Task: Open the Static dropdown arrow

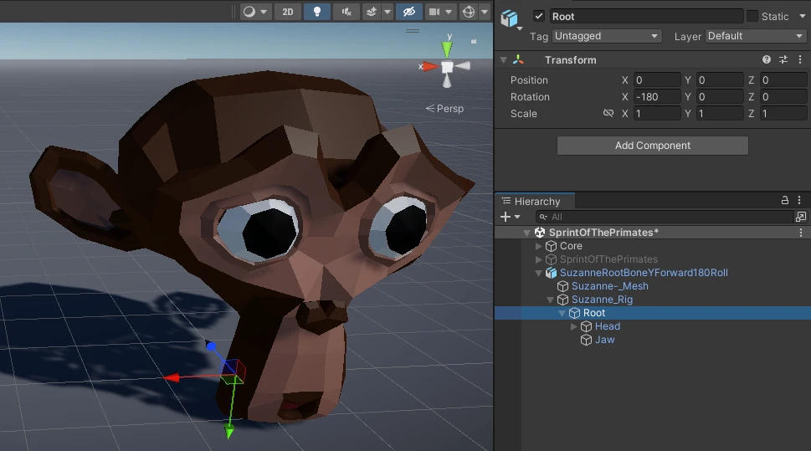Action: pyautogui.click(x=802, y=16)
